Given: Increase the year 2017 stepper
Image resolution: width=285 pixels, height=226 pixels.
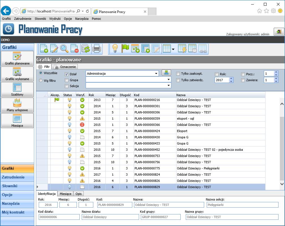Looking at the screenshot, I should point(231,79).
